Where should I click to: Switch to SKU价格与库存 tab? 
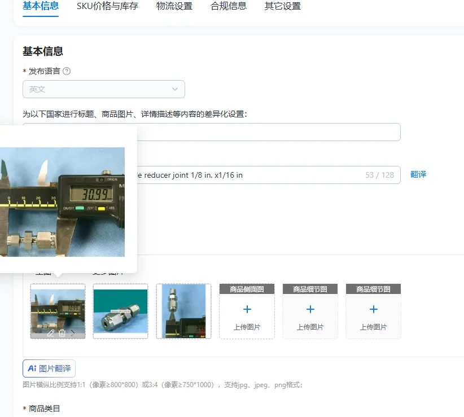107,6
